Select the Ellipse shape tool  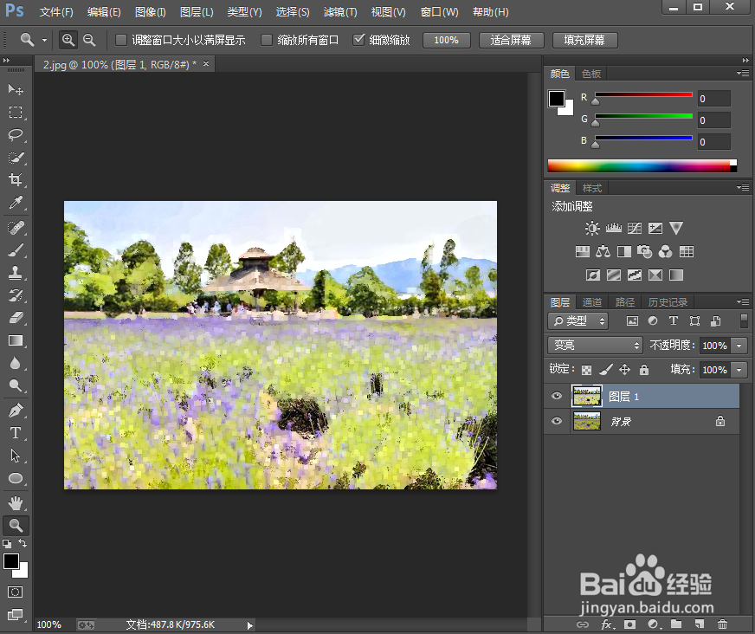coord(16,478)
